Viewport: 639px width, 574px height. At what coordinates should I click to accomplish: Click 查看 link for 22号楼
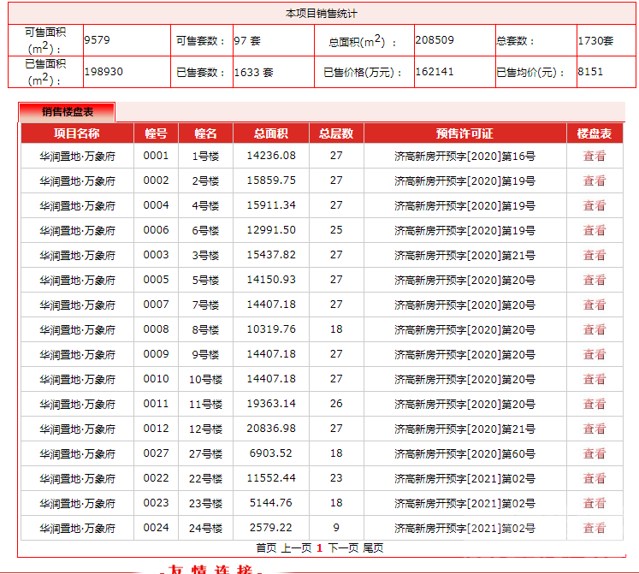[x=595, y=478]
